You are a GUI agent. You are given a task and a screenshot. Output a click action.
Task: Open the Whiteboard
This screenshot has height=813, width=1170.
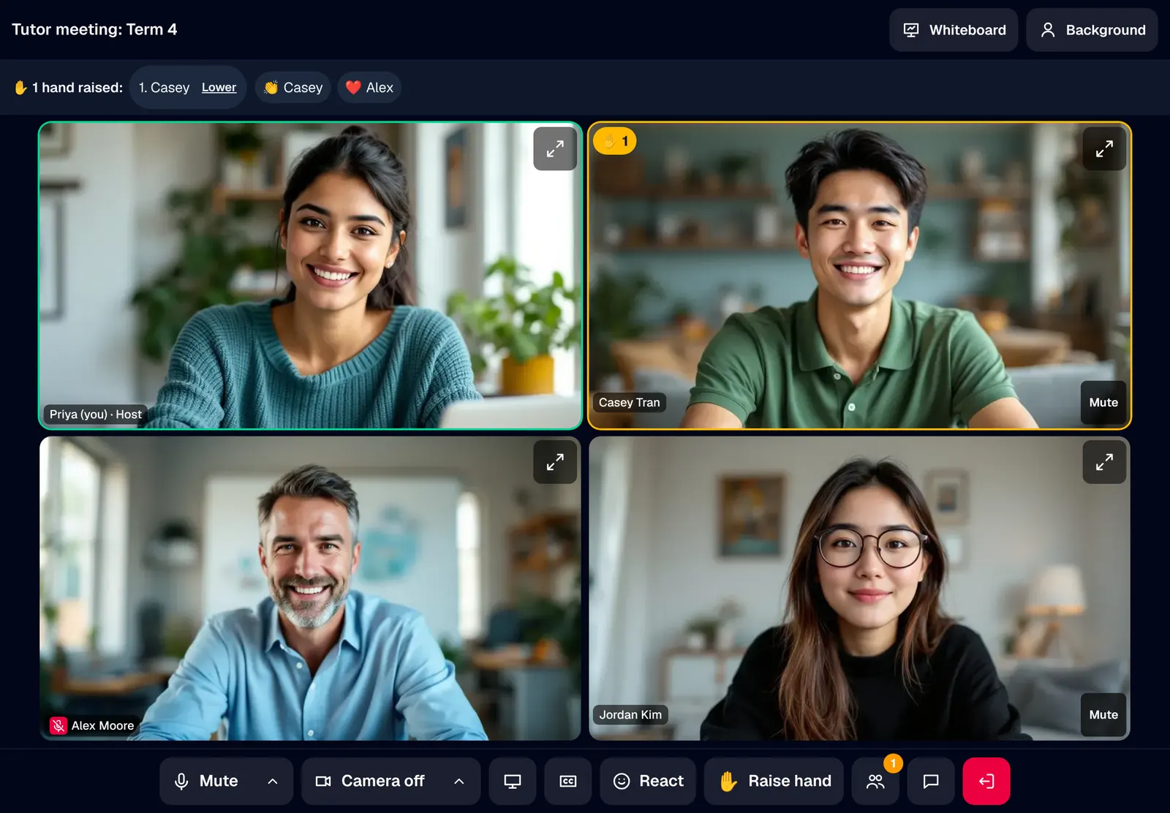(x=954, y=30)
